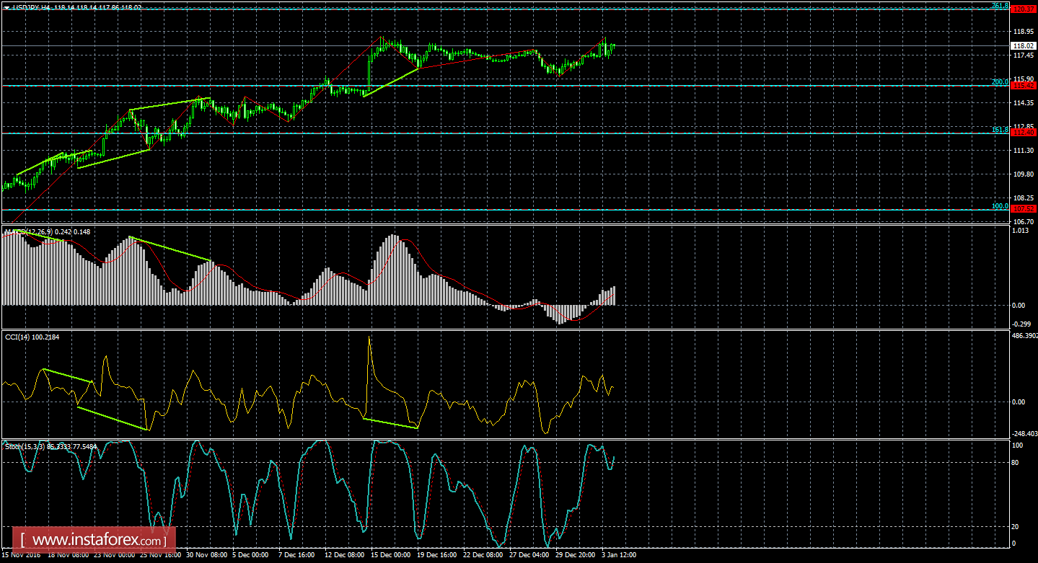The height and width of the screenshot is (563, 1038).
Task: Select the 112.40 red price tag
Action: [x=1023, y=133]
